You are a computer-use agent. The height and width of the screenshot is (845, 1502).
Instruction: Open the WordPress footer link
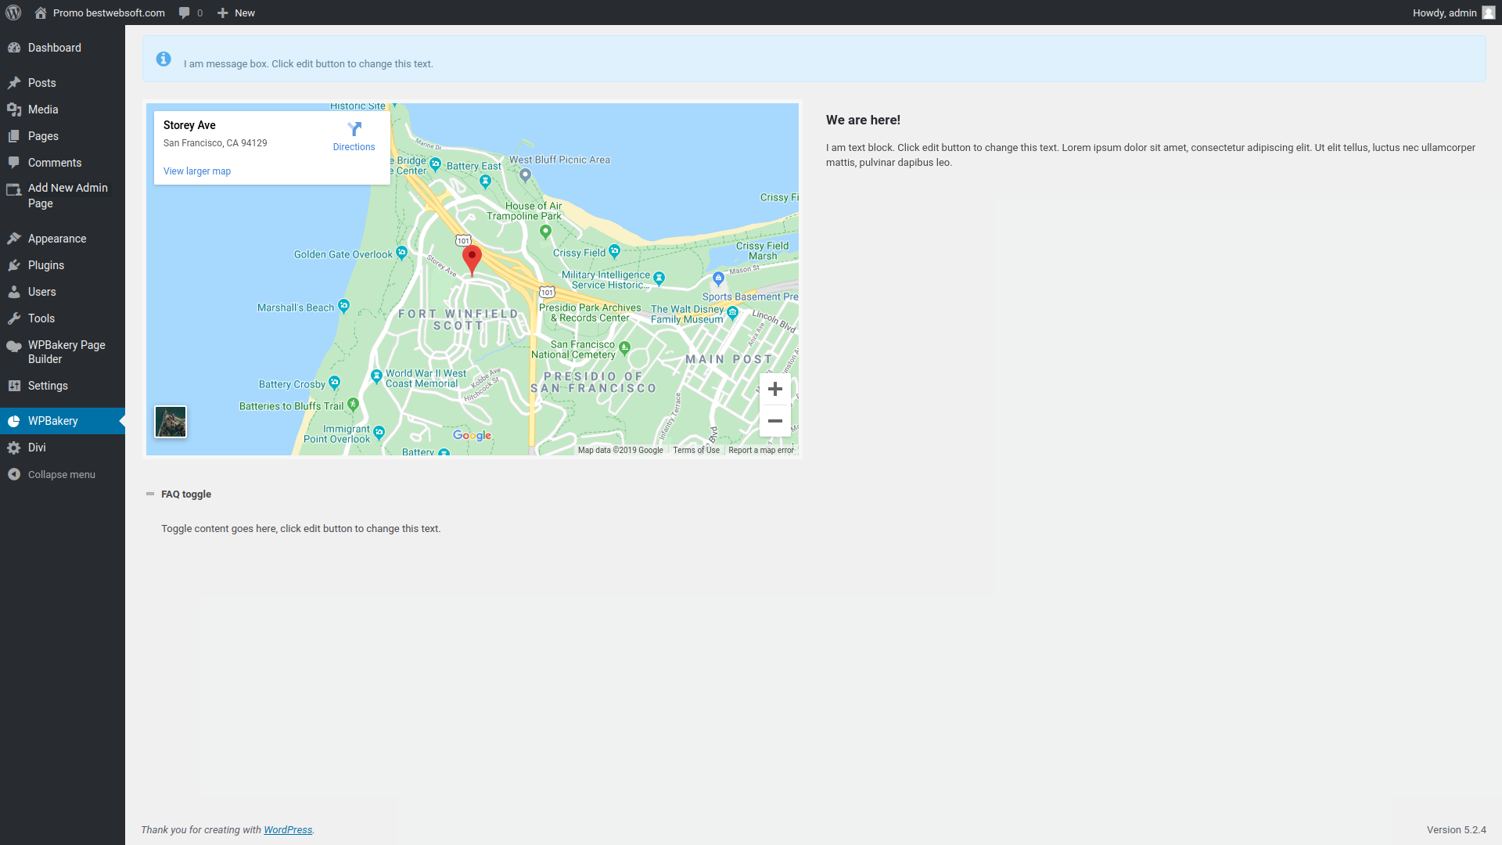point(288,830)
